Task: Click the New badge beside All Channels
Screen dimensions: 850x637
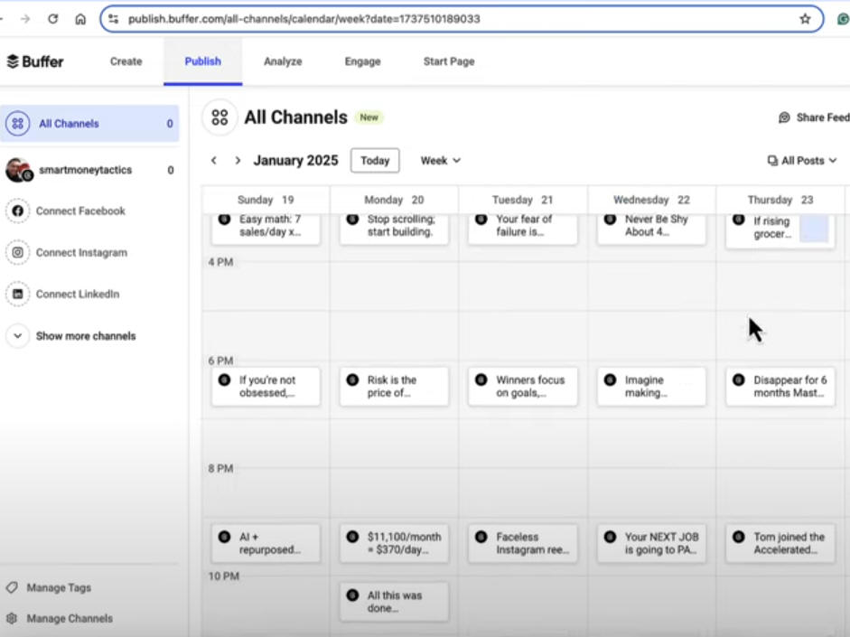Action: coord(369,117)
